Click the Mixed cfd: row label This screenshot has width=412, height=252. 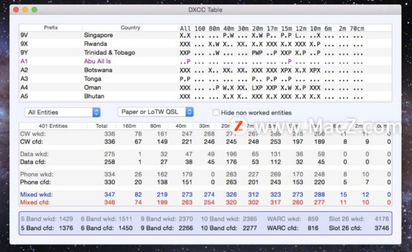(x=35, y=202)
